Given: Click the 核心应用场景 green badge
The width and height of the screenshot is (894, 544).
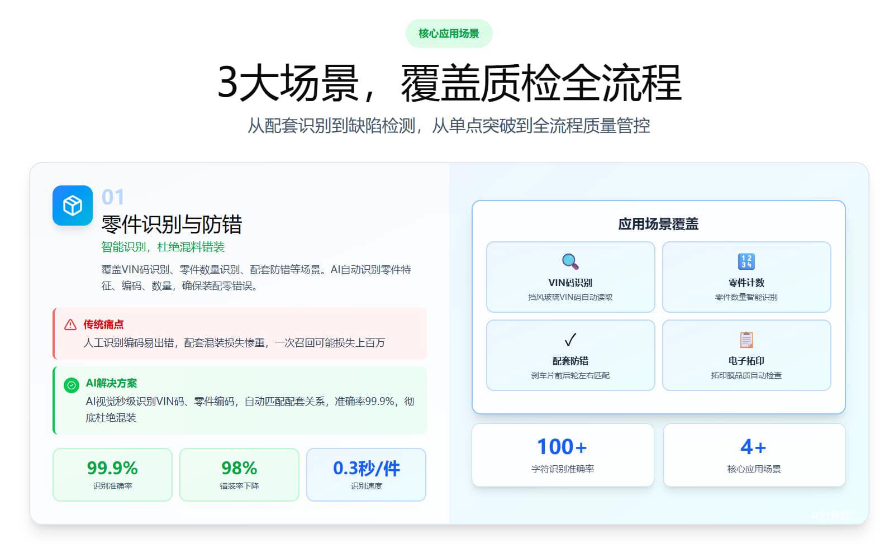Looking at the screenshot, I should [449, 34].
